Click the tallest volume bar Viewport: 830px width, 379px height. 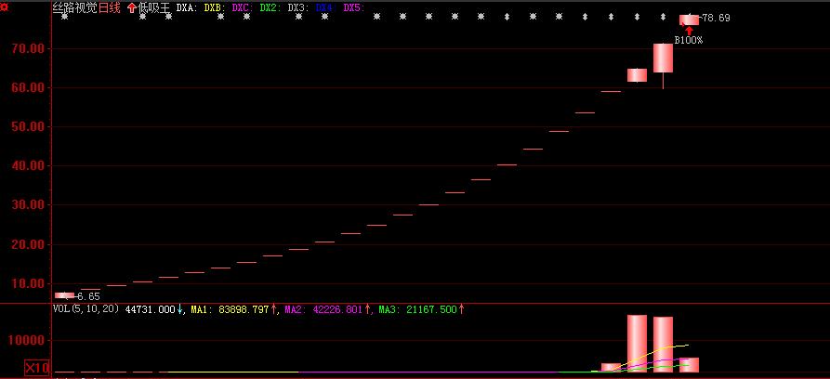tap(637, 344)
